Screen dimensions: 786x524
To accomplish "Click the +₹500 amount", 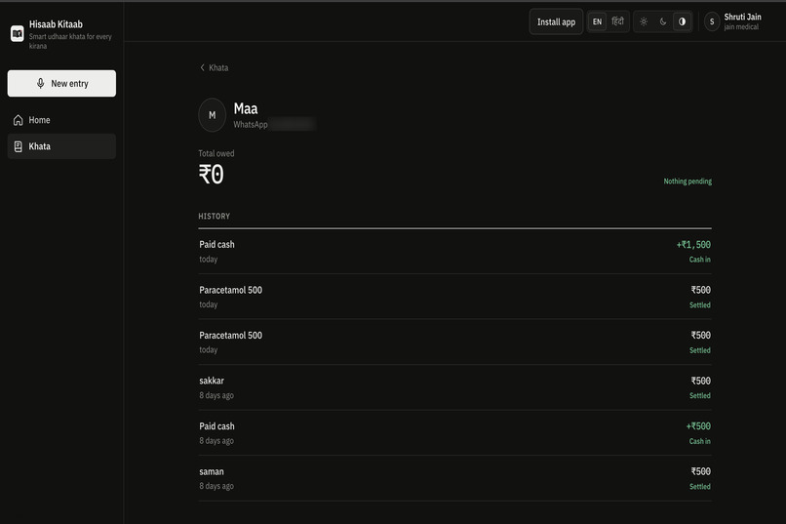I will click(x=698, y=426).
